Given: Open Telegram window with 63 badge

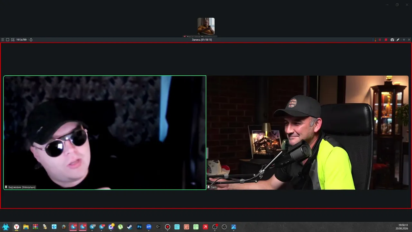Looking at the screenshot, I should [92, 227].
